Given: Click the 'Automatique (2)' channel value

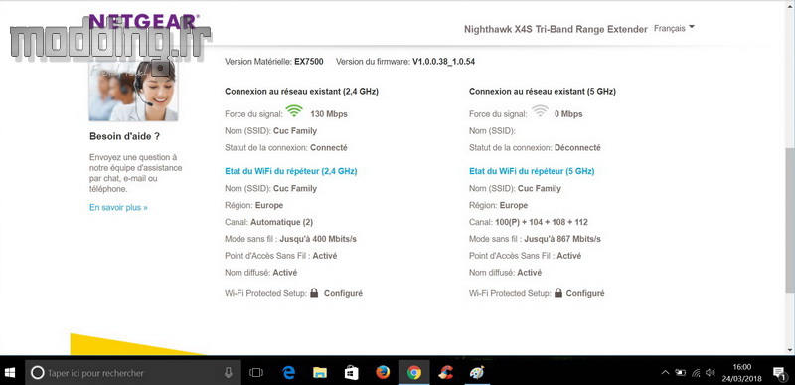Looking at the screenshot, I should click(x=282, y=222).
